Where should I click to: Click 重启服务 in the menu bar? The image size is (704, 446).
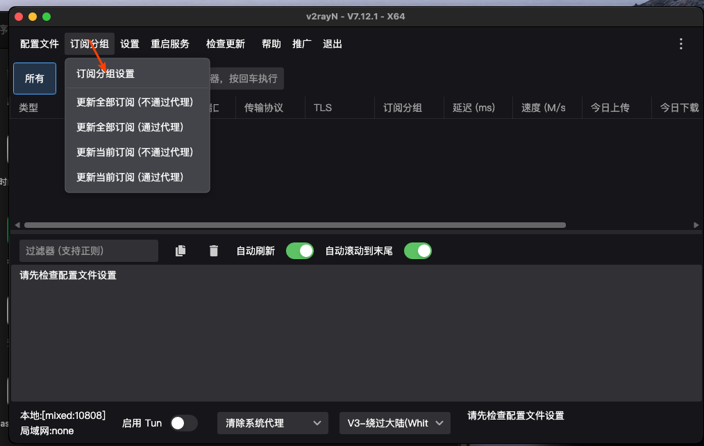pyautogui.click(x=170, y=44)
